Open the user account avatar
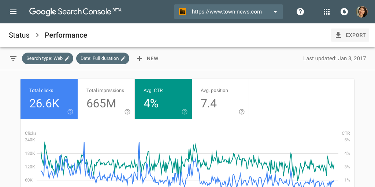 pos(362,12)
